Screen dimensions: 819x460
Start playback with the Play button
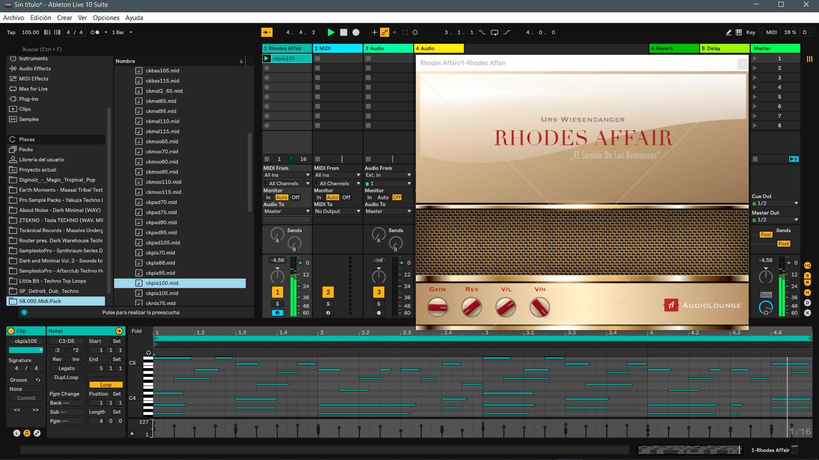point(331,32)
